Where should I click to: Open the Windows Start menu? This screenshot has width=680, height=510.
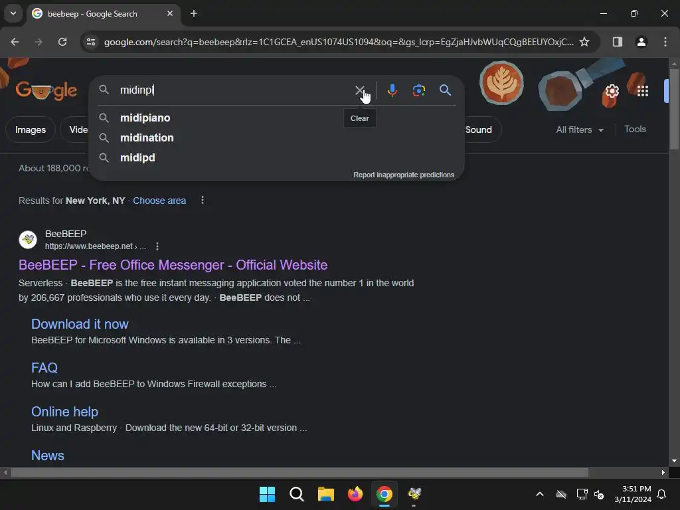tap(267, 494)
